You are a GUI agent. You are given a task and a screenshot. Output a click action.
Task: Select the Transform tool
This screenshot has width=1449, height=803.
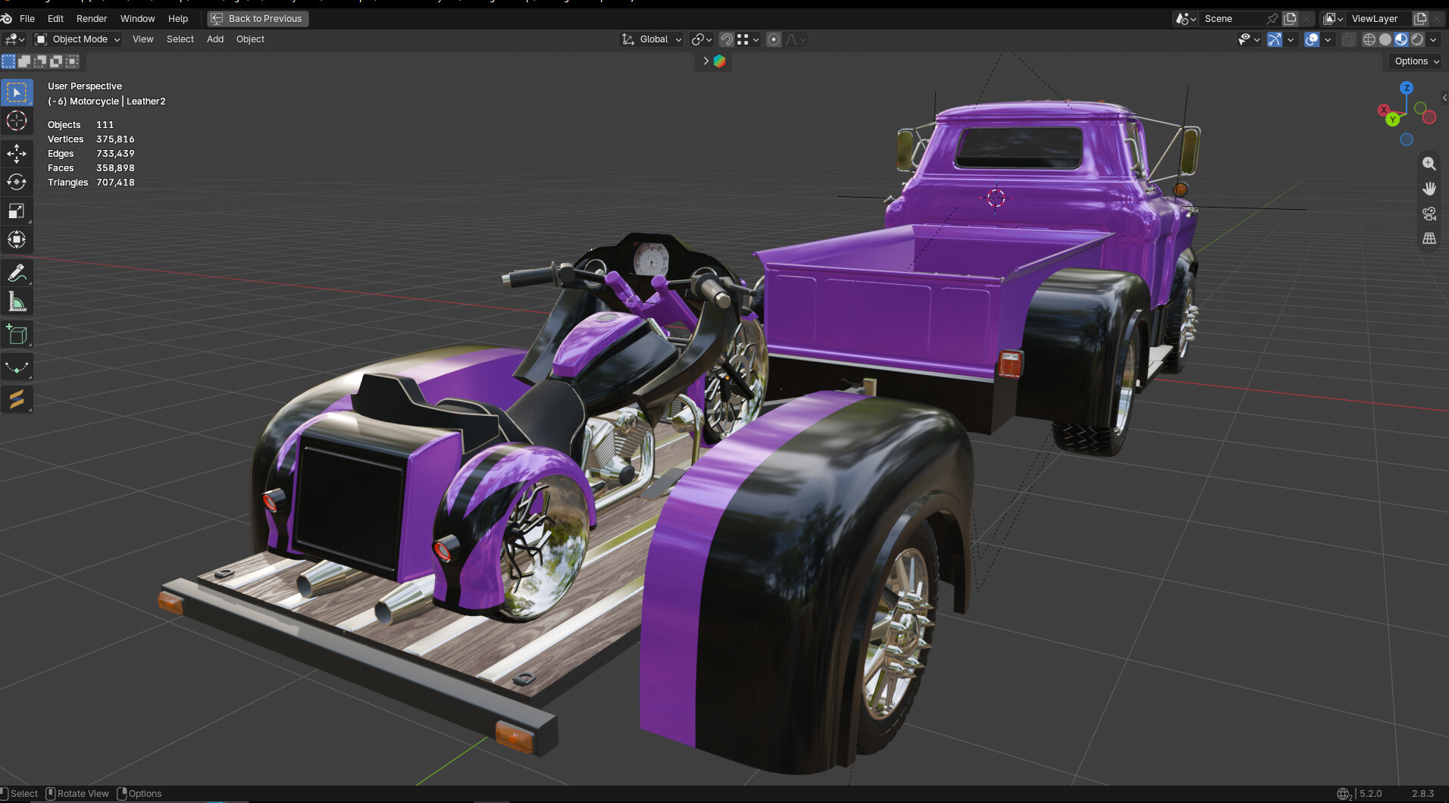pyautogui.click(x=17, y=240)
